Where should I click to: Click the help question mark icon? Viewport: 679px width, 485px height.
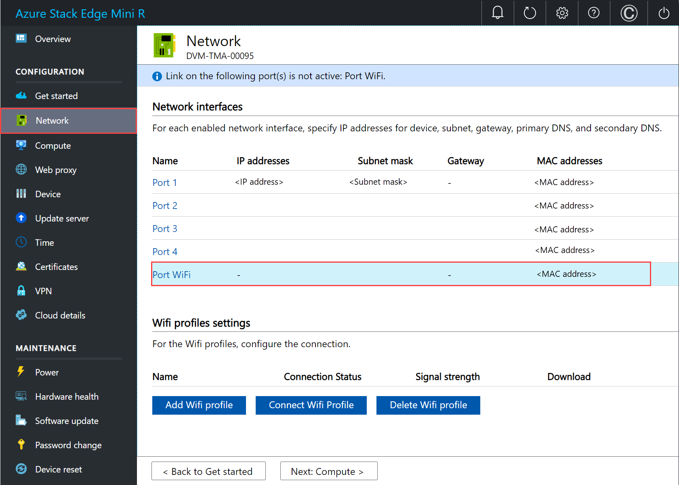[x=594, y=13]
